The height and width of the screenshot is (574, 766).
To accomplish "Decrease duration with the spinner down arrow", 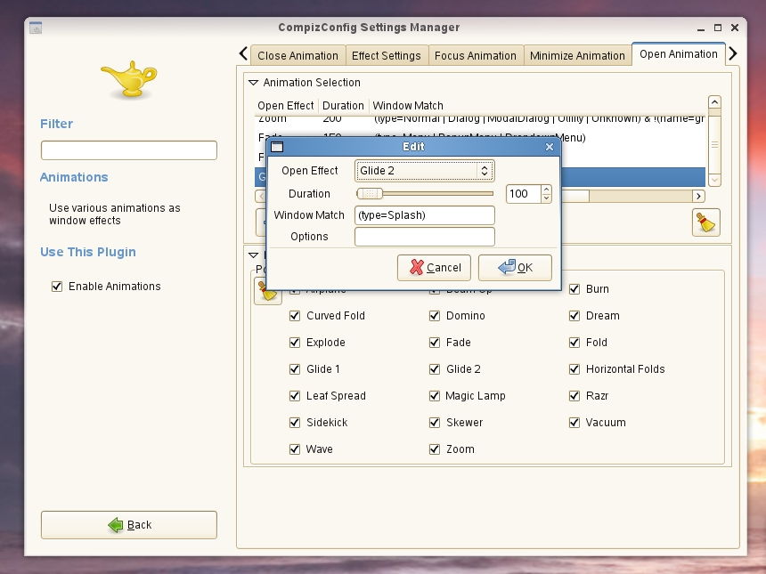I will click(x=546, y=198).
